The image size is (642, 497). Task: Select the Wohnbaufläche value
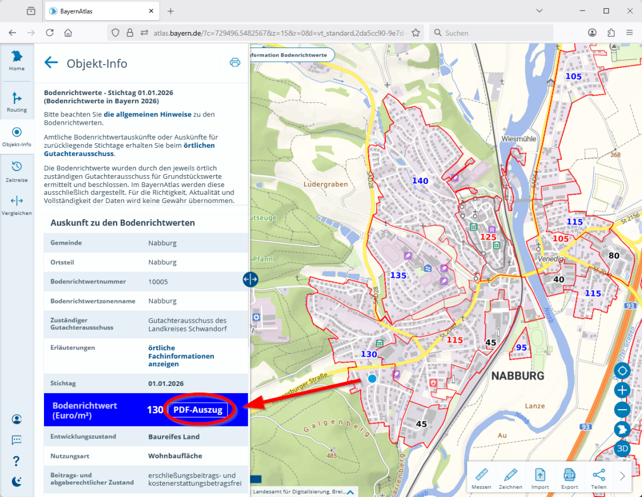175,455
